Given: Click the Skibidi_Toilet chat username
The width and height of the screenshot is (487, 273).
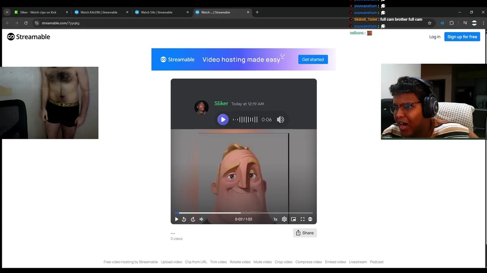Looking at the screenshot, I should [366, 19].
